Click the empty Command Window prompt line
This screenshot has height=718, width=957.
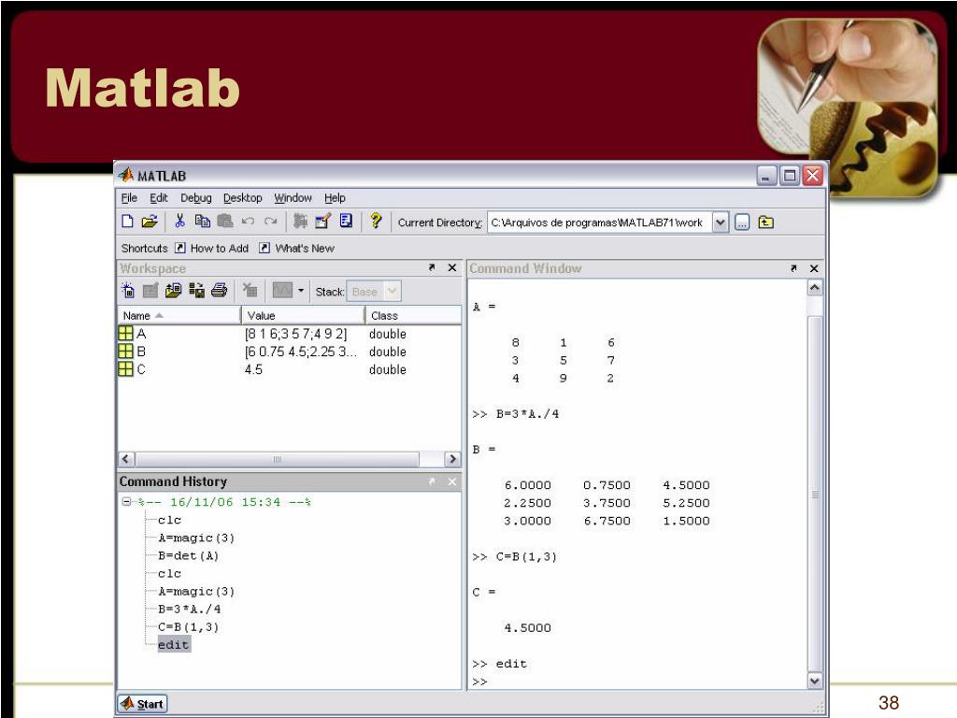[637, 682]
